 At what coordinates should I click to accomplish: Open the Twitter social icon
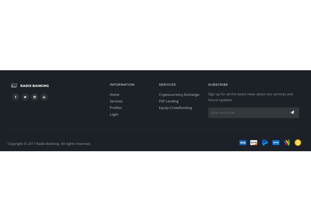point(25,97)
